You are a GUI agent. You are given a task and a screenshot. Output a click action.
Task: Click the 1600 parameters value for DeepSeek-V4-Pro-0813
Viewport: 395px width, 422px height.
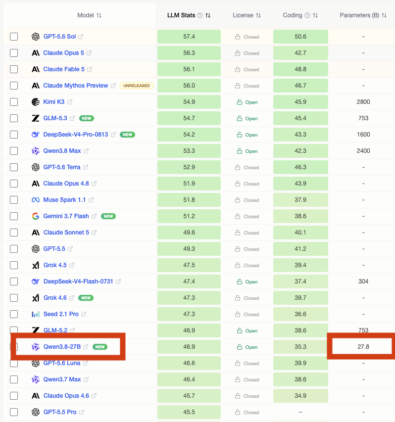coord(363,135)
